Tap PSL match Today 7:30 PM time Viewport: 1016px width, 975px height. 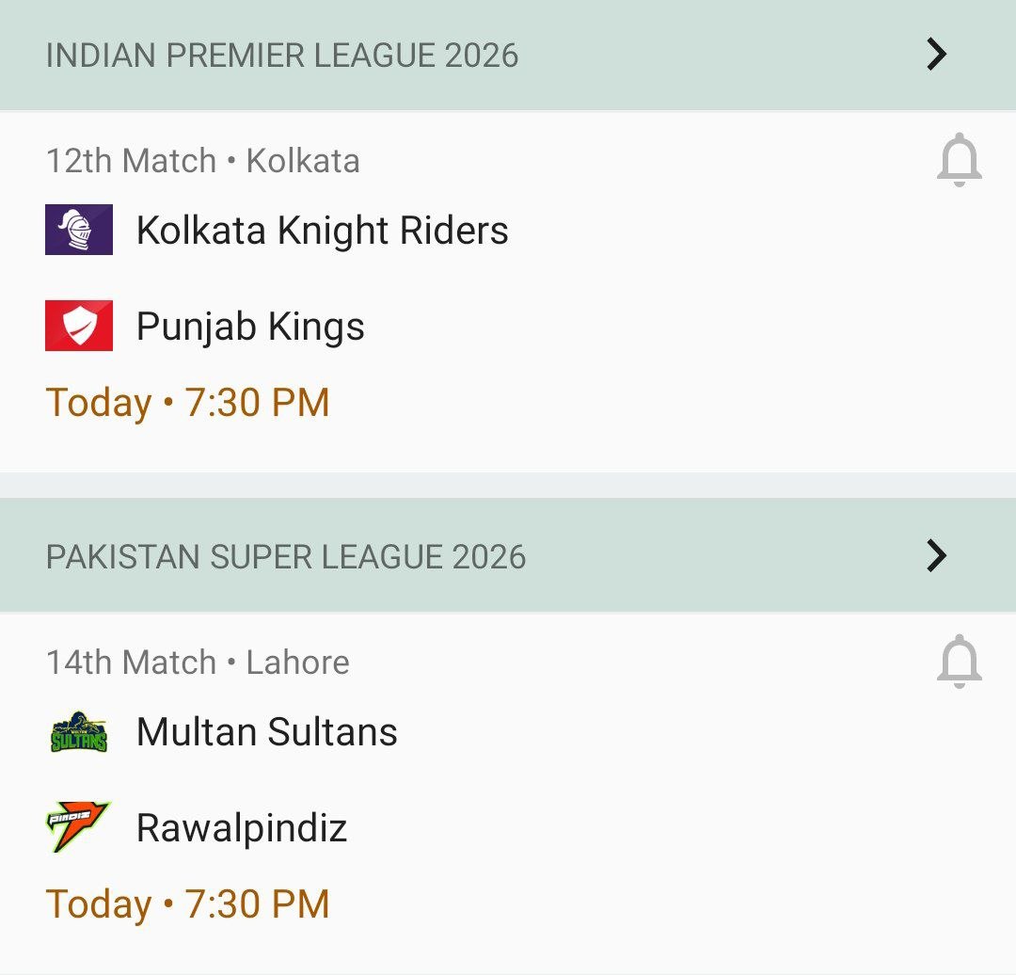pyautogui.click(x=188, y=904)
